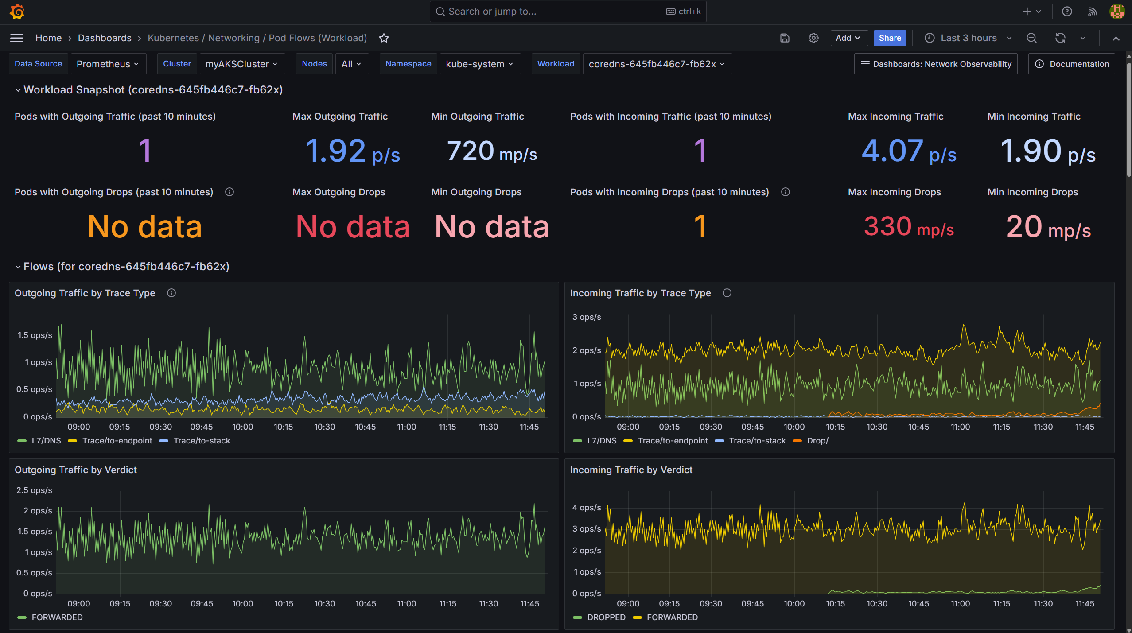Image resolution: width=1132 pixels, height=633 pixels.
Task: Click the zoom out time range icon
Action: (1031, 38)
